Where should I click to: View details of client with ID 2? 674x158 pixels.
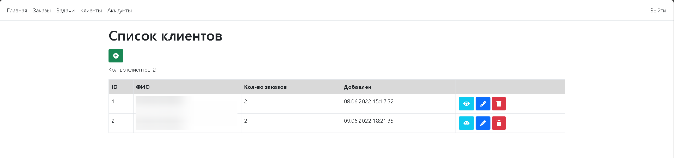point(466,123)
